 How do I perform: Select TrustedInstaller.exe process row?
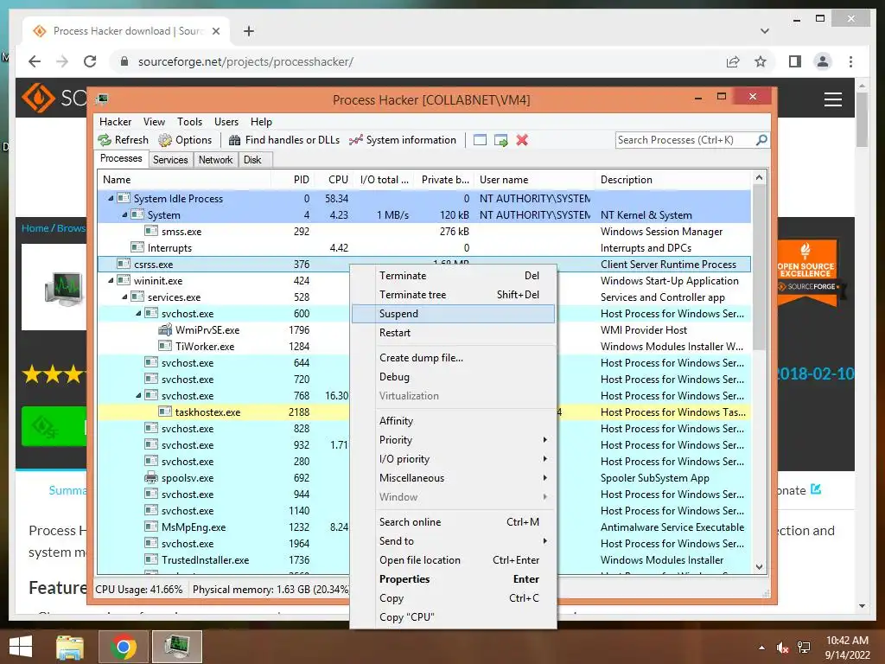424,559
